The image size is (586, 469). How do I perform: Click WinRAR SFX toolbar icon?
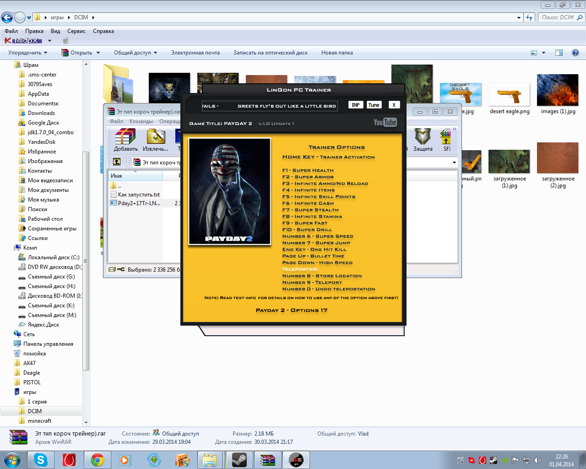coord(446,140)
